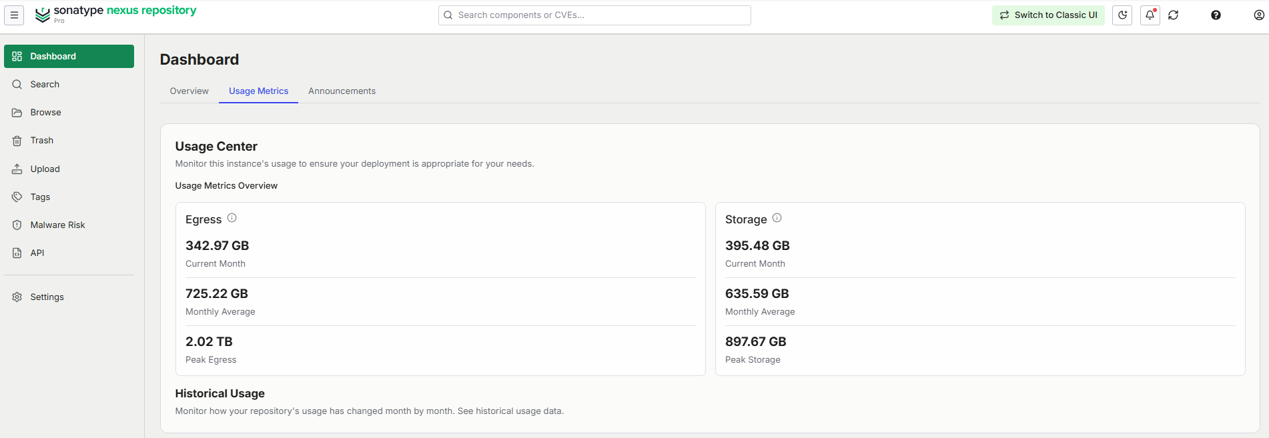Open API from sidebar
1269x438 pixels.
[x=69, y=253]
